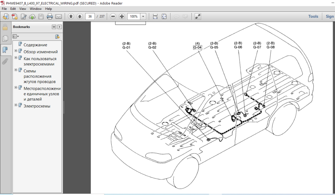Open the Help menu
This screenshot has width=335, height=195.
point(48,9)
